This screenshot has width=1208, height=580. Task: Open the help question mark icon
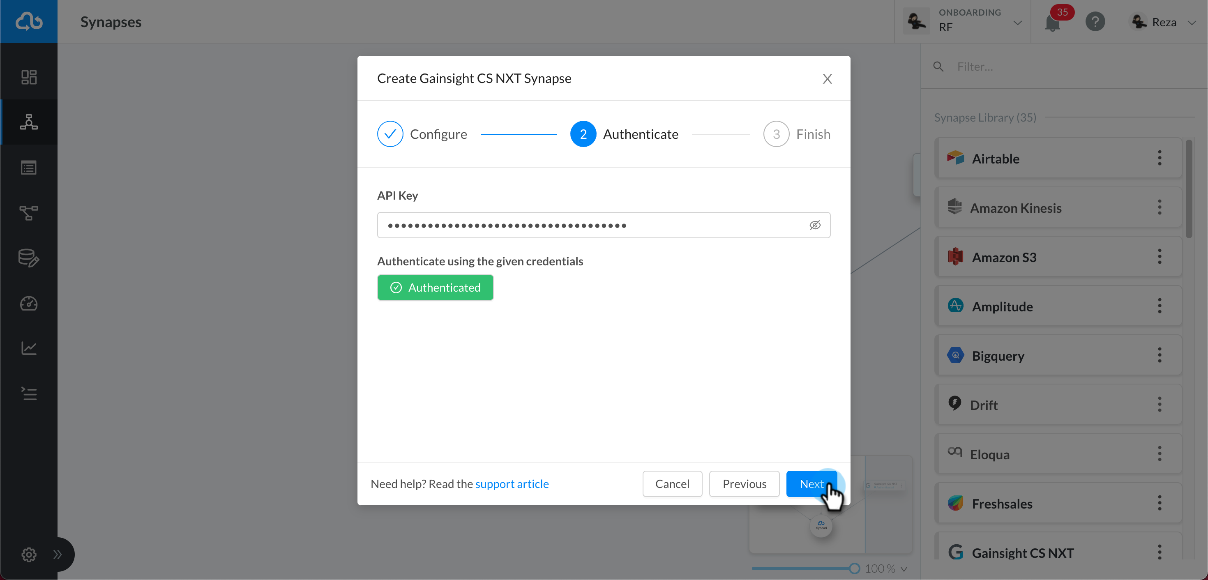pos(1095,22)
